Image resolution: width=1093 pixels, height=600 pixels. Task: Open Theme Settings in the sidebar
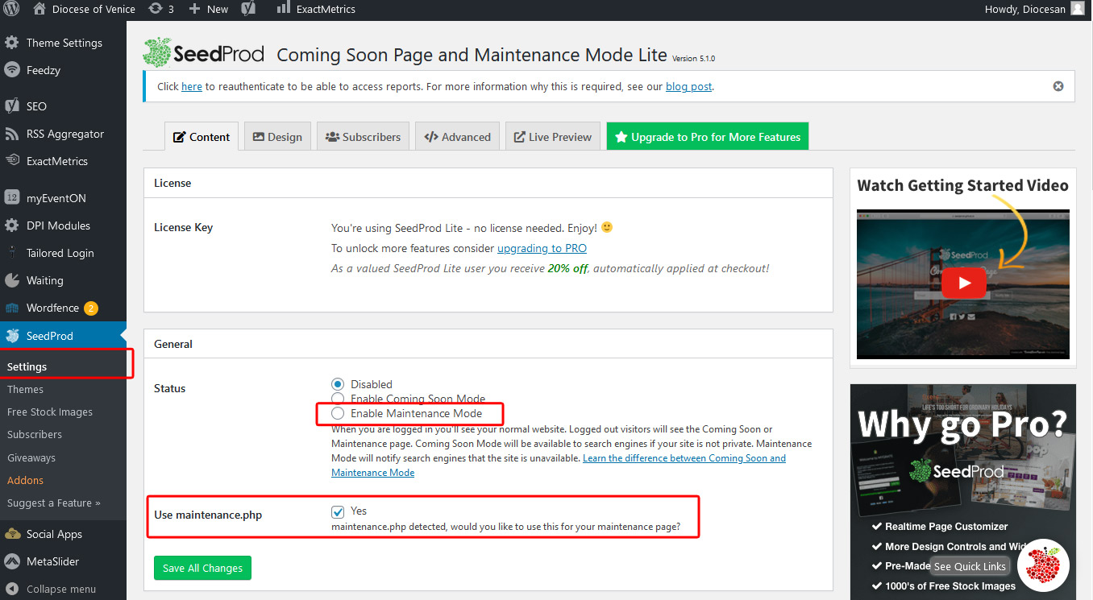pyautogui.click(x=64, y=43)
